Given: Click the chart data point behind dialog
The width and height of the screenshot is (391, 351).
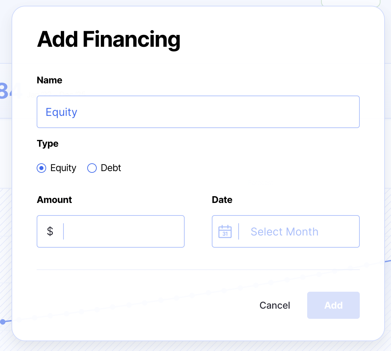Looking at the screenshot, I should click(x=3, y=322).
